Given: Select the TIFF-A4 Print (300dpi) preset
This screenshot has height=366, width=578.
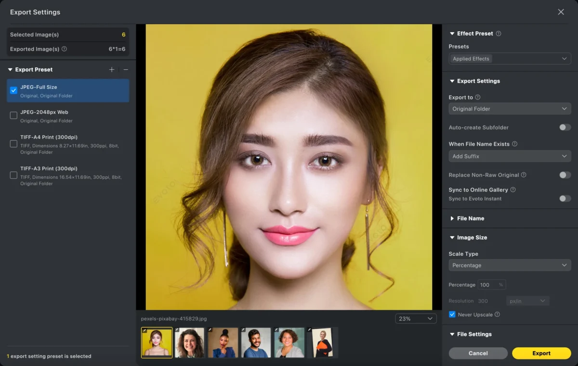Looking at the screenshot, I should tap(13, 144).
